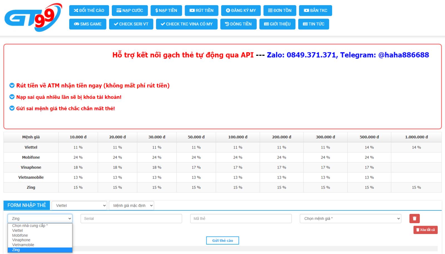Open the ĐĂNG KÝ MY page
Viewport: 445px width, 254px height.
click(241, 11)
